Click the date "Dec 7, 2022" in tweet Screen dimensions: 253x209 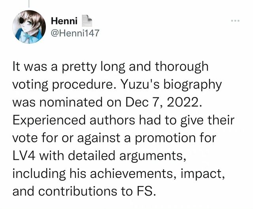162,102
